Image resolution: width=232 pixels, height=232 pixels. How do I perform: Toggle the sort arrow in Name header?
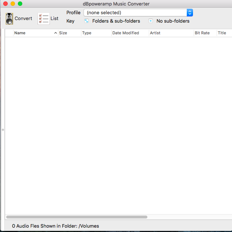point(55,33)
